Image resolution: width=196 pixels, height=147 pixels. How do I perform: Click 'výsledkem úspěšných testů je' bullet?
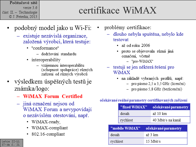tap(53, 82)
